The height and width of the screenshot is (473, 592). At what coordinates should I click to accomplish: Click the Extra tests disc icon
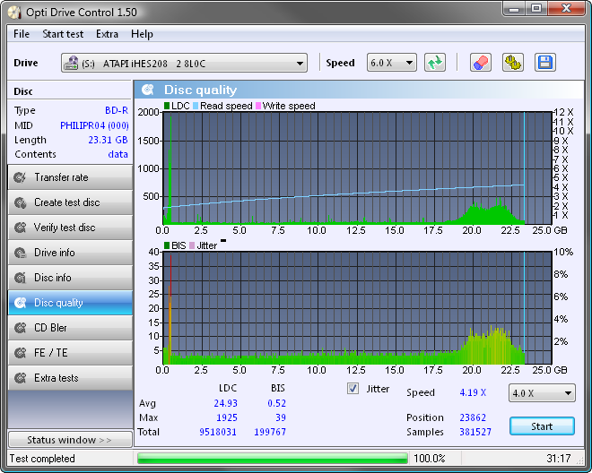[x=20, y=378]
